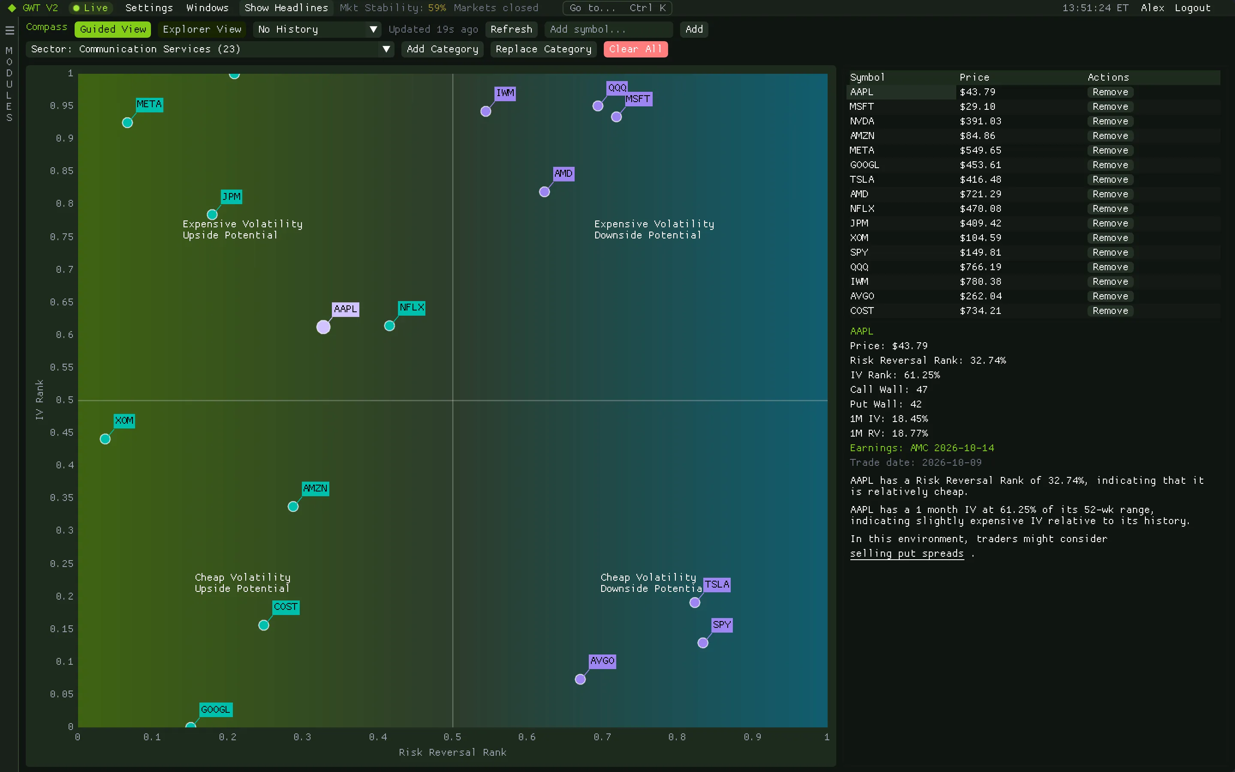Image resolution: width=1235 pixels, height=772 pixels.
Task: Sort by the Price column header
Action: click(974, 78)
